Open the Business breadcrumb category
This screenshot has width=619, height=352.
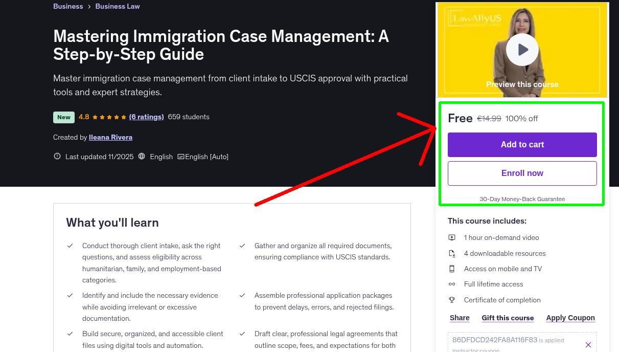68,6
